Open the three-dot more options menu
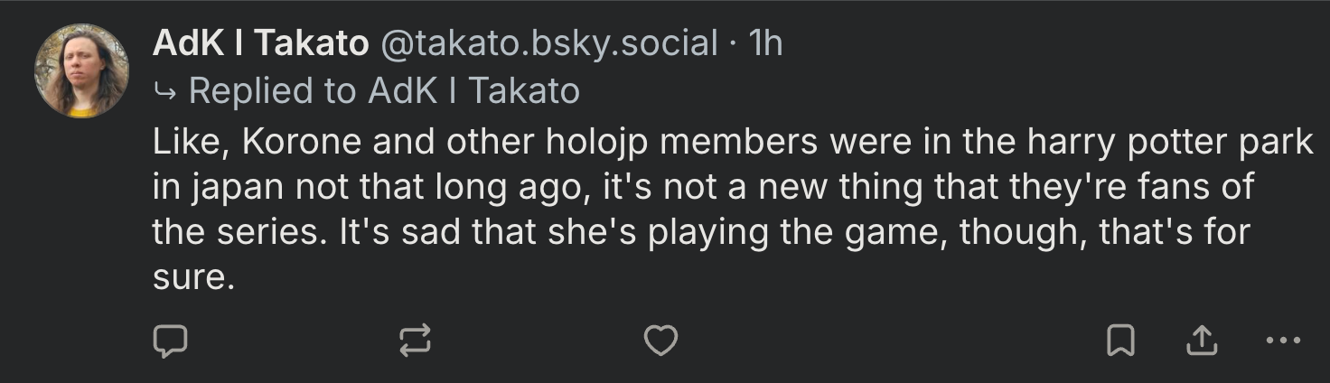This screenshot has height=383, width=1330. 1283,341
